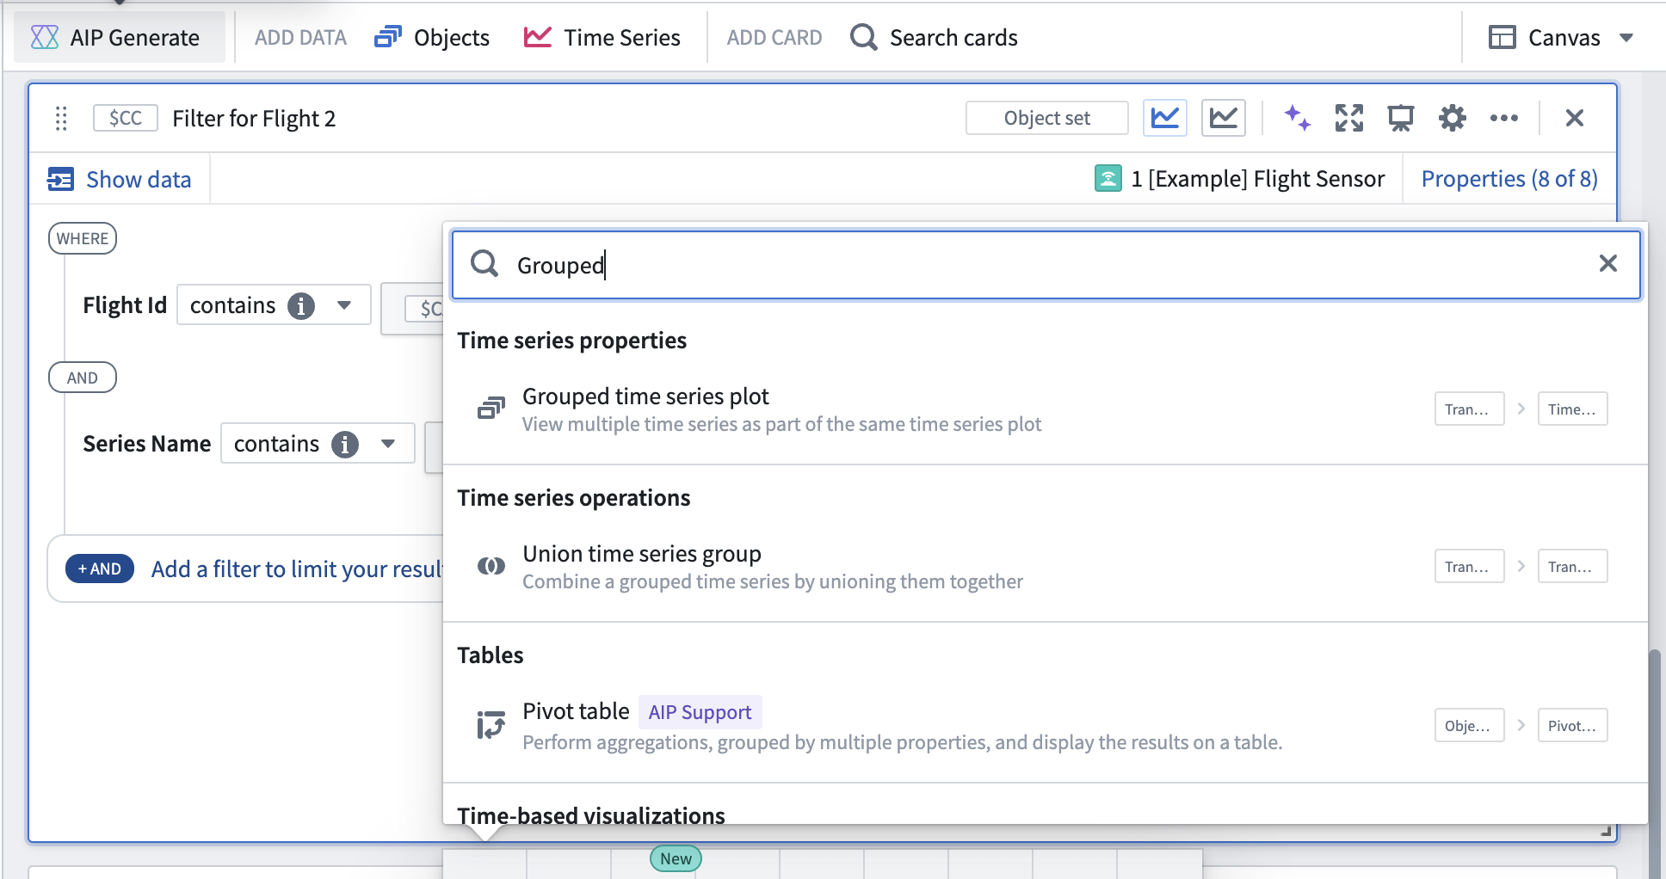Screen dimensions: 1666x879
Task: Click the Pivot table icon
Action: click(491, 725)
